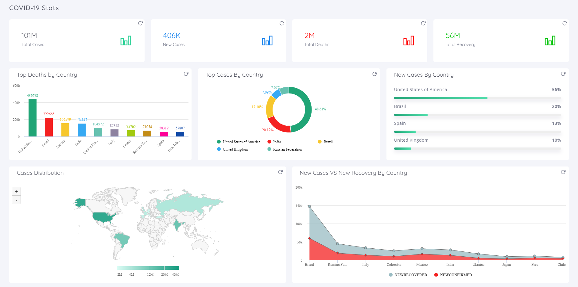Viewport: 578px width, 287px height.
Task: Click the COVID-19 Stats page title
Action: tap(34, 8)
